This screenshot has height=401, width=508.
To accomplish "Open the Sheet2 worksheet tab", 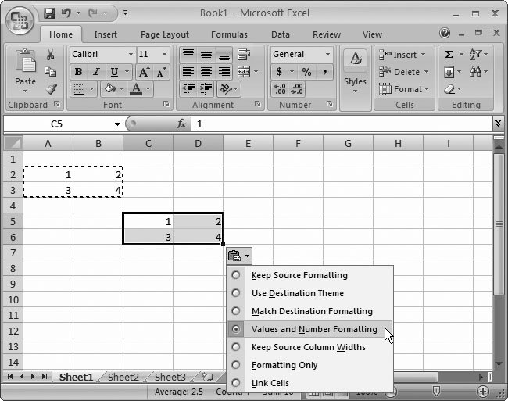I will click(123, 377).
